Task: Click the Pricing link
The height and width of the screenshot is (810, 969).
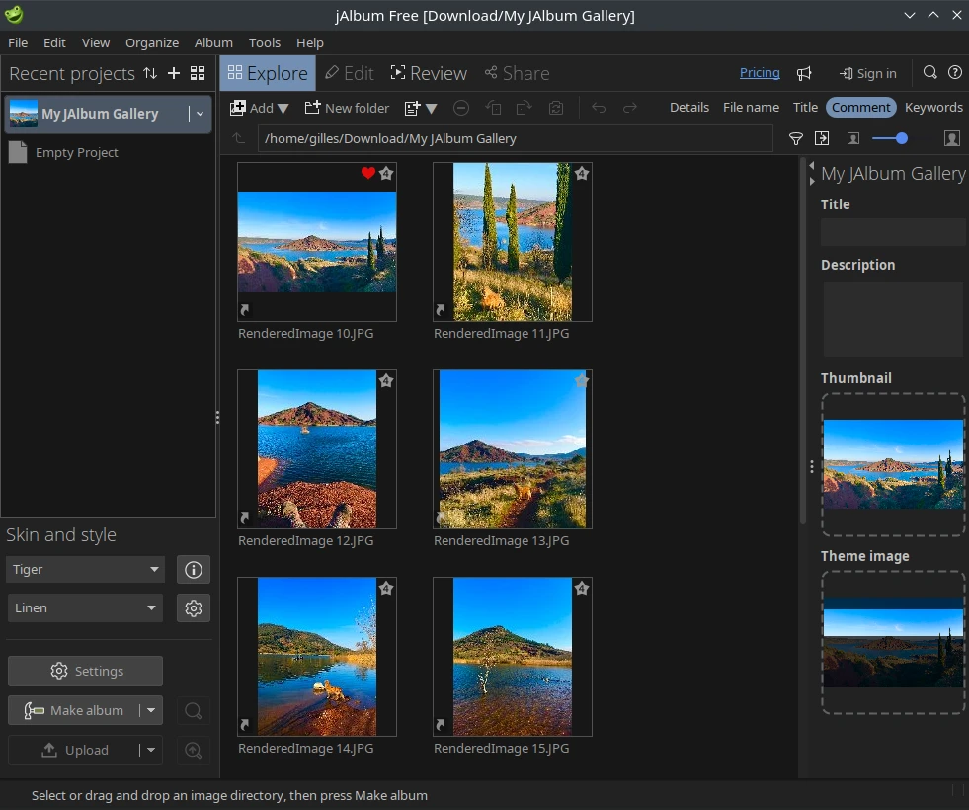Action: pos(760,73)
